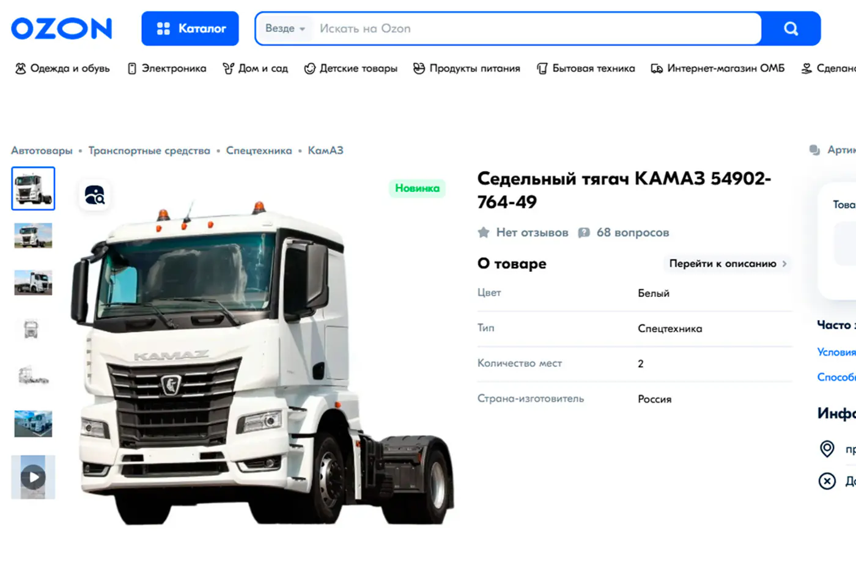Open Дом и сад category
Screen dimensions: 856x570
click(263, 68)
